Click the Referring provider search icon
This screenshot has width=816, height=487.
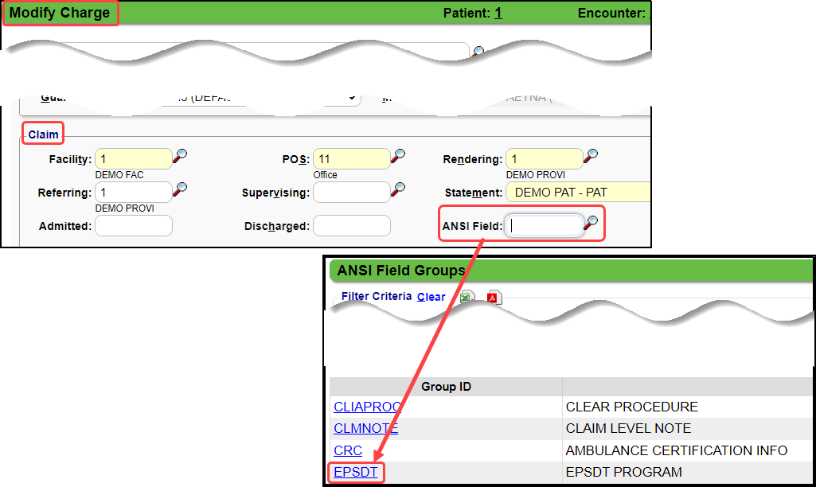tap(181, 189)
